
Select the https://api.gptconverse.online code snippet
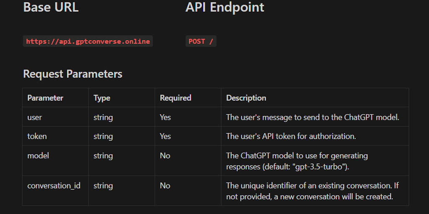[88, 41]
